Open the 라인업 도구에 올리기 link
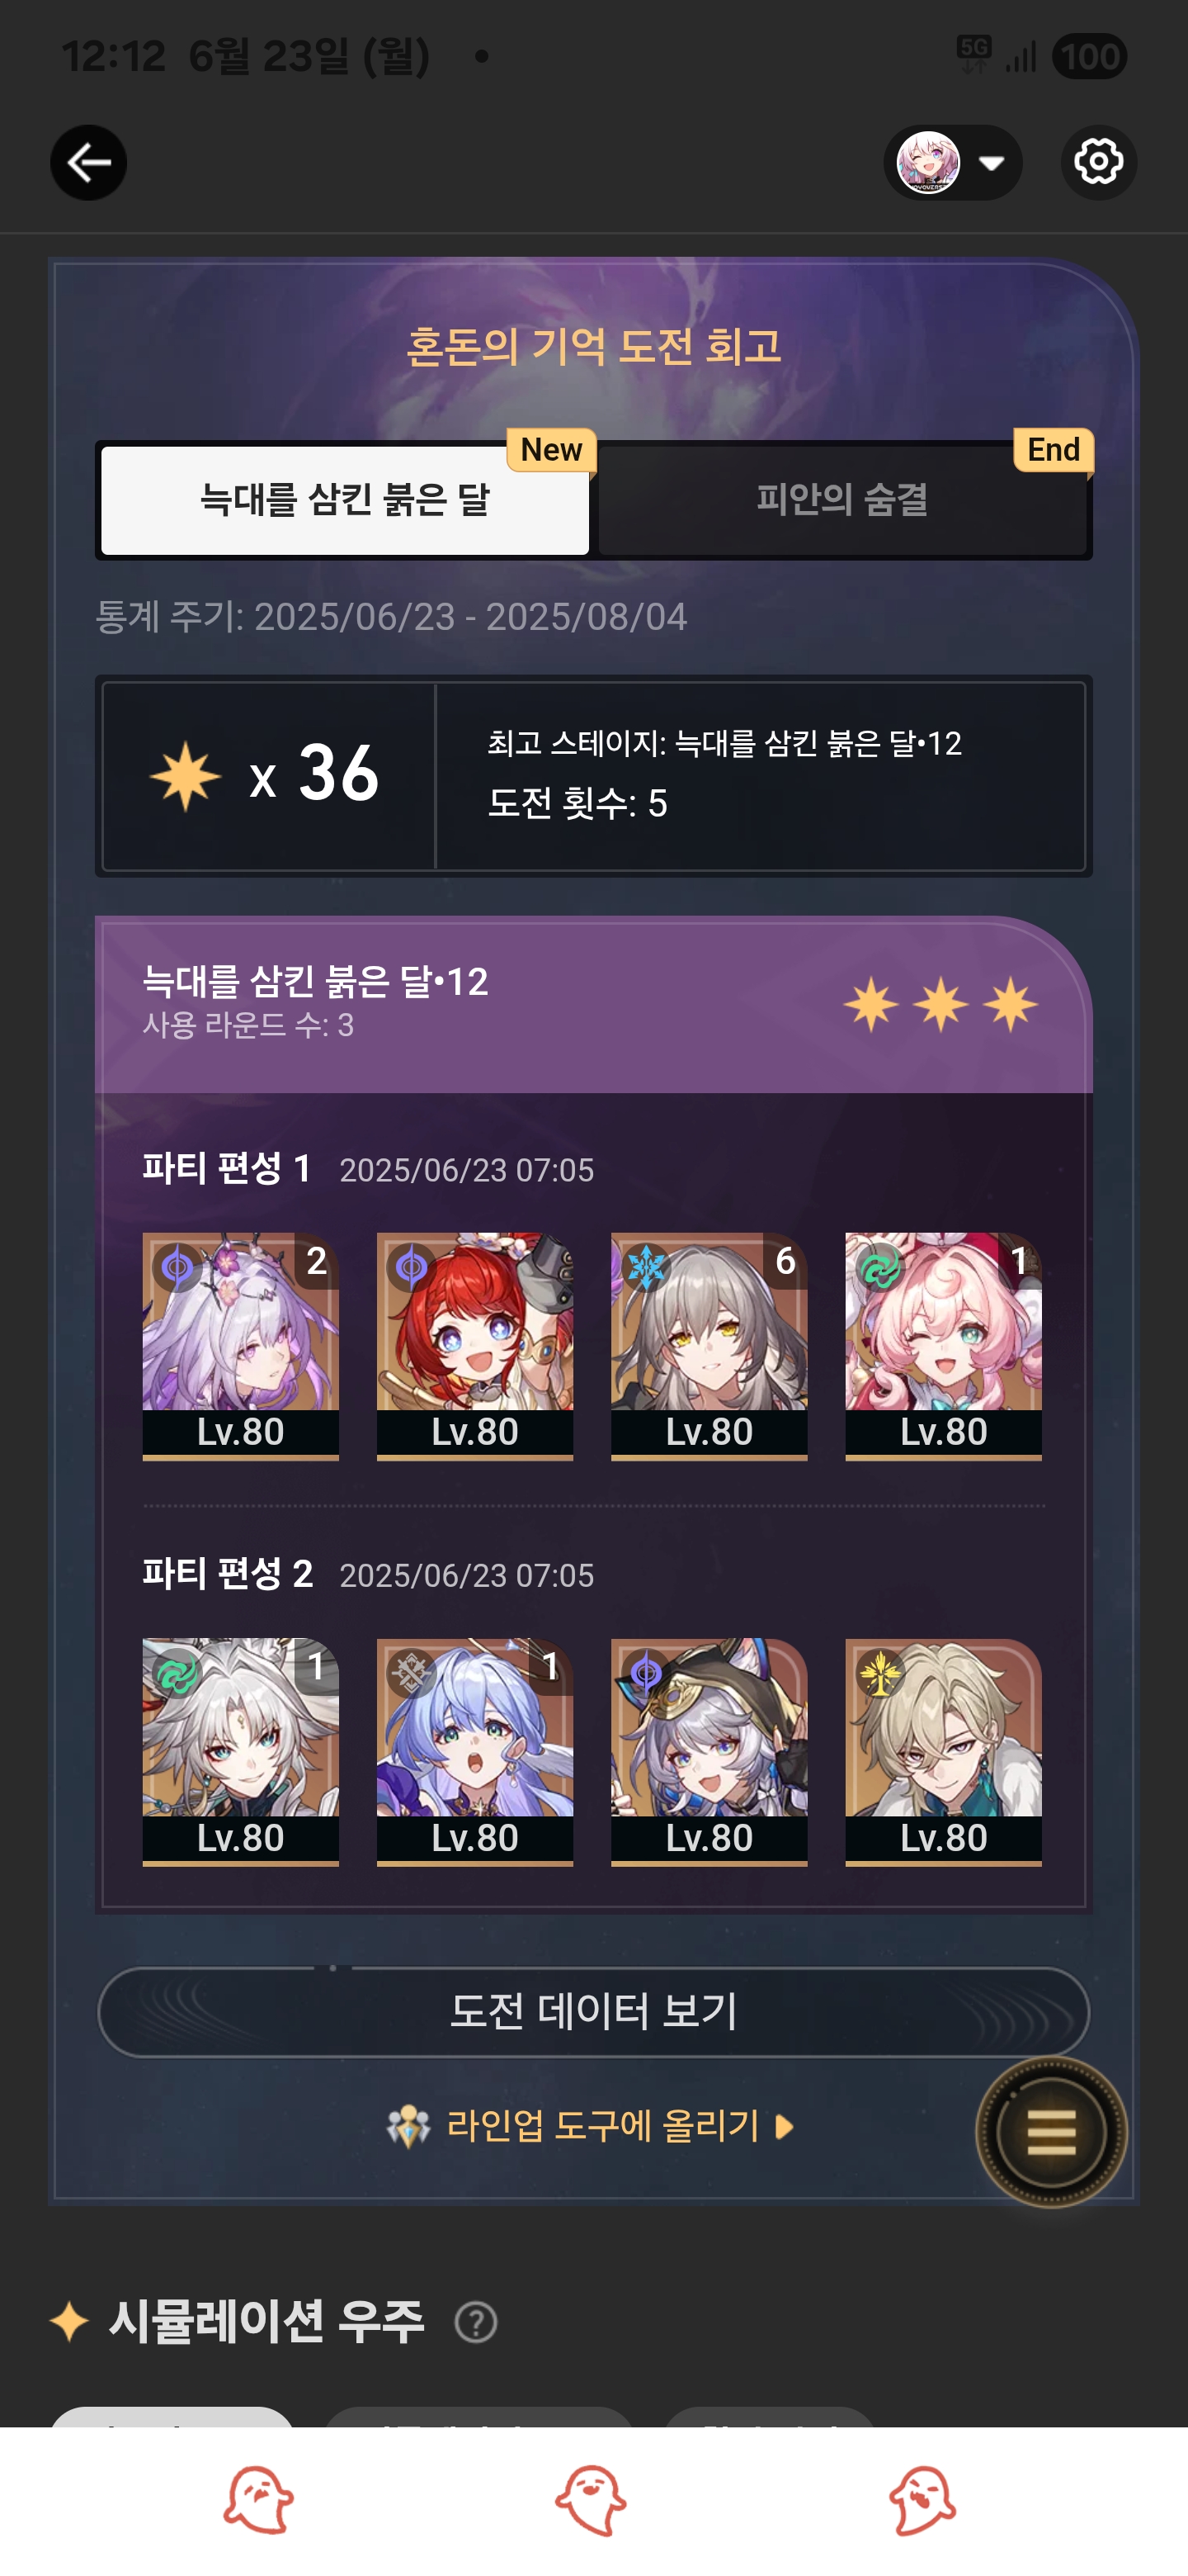Screen dimensions: 1188x2576 602,2126
